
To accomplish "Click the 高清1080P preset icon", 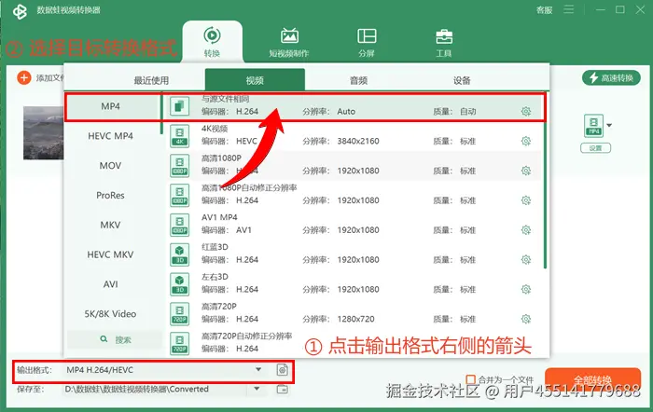I will [179, 166].
